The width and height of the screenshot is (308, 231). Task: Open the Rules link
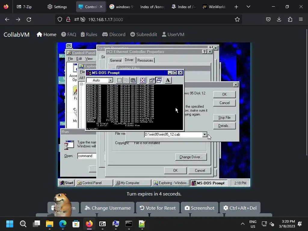89,34
